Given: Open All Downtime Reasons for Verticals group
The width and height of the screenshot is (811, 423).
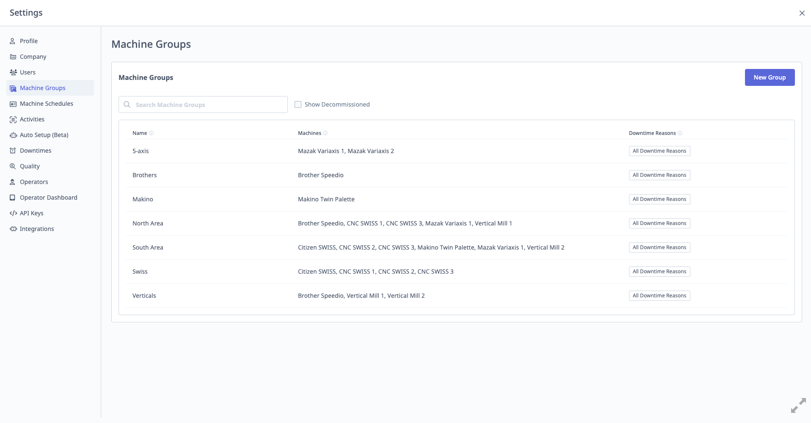Looking at the screenshot, I should pyautogui.click(x=659, y=295).
